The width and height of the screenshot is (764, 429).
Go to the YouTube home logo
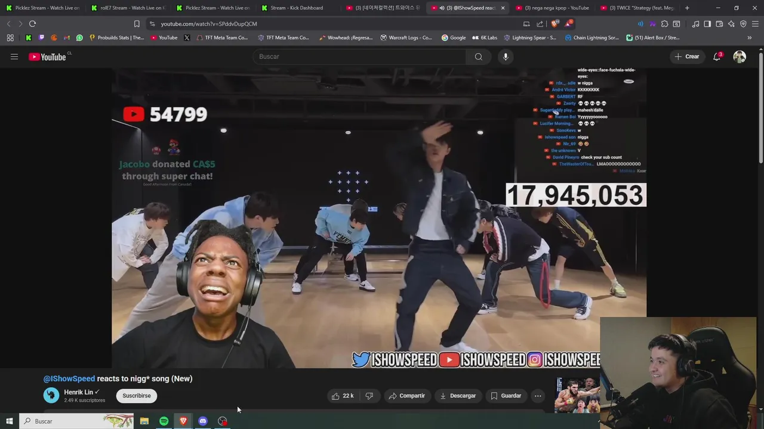coord(47,57)
